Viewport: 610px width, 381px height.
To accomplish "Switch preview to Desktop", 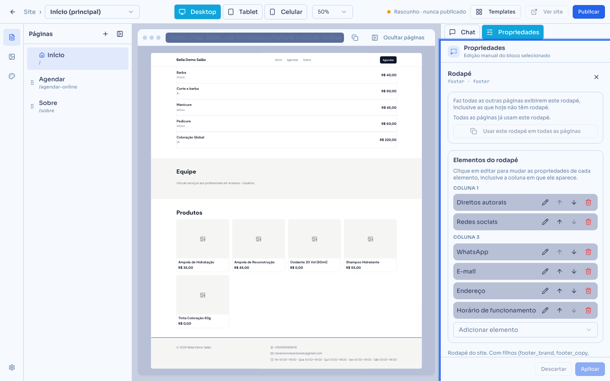I will click(x=197, y=12).
